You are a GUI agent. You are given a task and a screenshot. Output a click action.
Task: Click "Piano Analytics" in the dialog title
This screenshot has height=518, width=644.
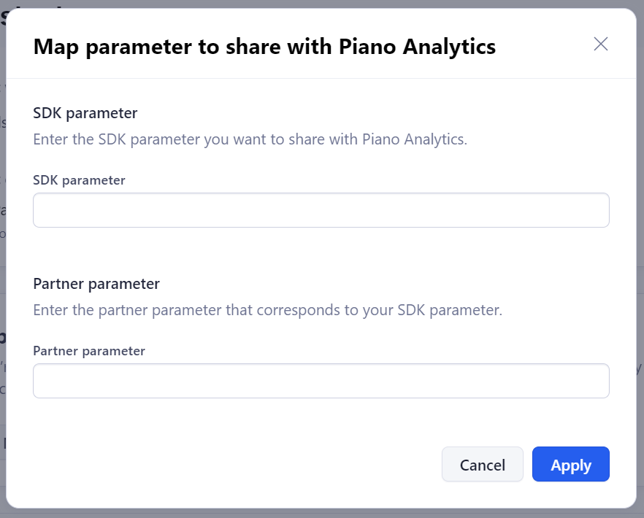[x=417, y=47]
